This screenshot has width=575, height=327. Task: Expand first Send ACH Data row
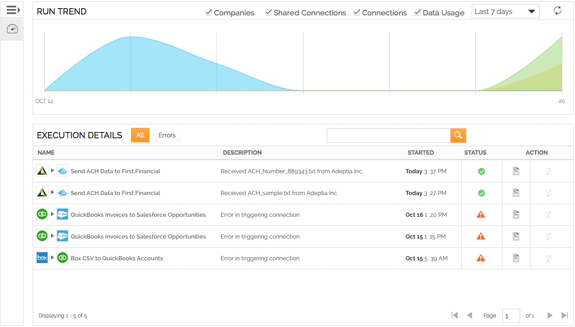pos(53,171)
